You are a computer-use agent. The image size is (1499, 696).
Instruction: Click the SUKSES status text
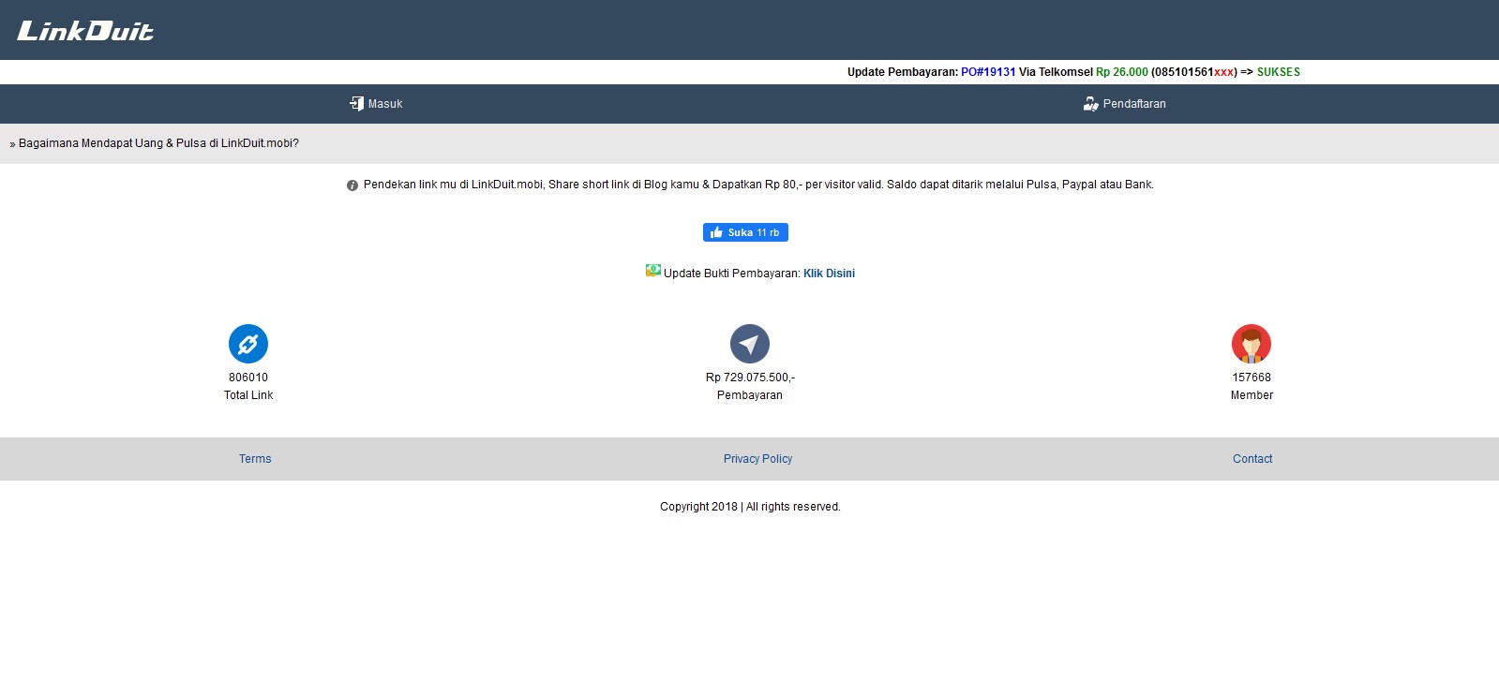click(1279, 72)
